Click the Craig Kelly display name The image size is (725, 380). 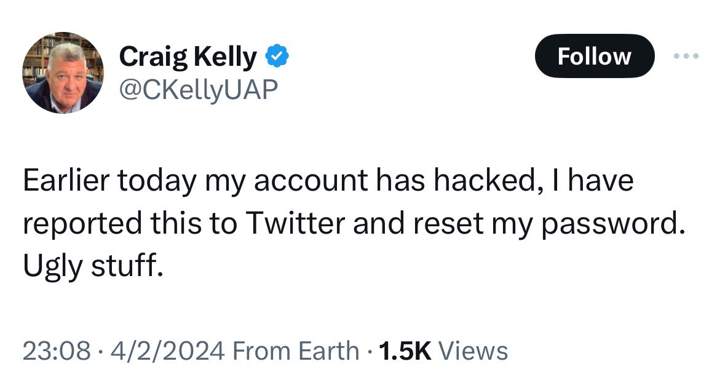(188, 58)
